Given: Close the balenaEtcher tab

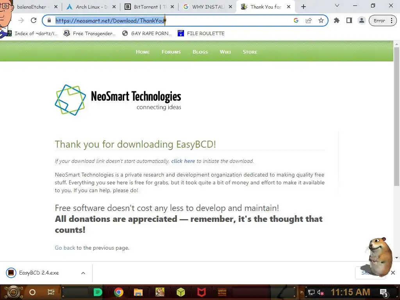Looking at the screenshot, I should (56, 7).
